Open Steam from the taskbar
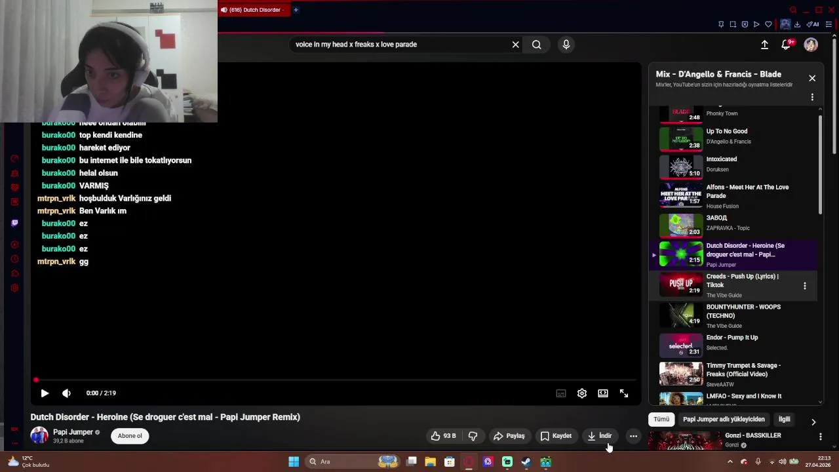839x472 pixels. pos(526,462)
